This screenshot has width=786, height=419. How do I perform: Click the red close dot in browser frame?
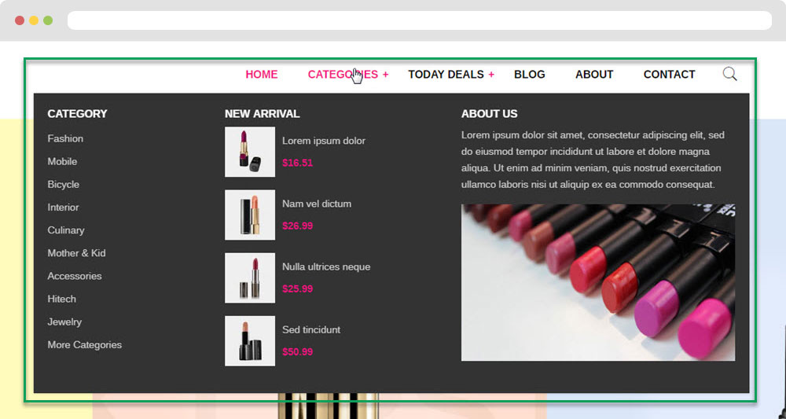pos(20,20)
